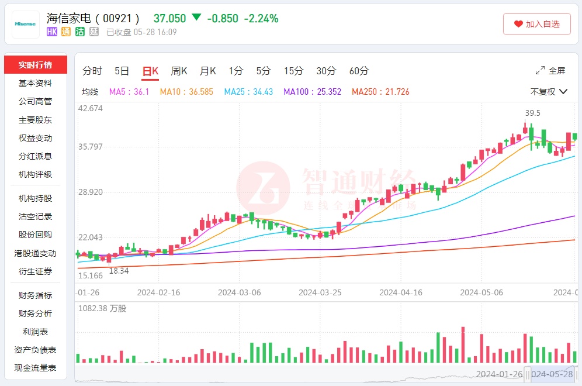
Task: Click the green down-triangle price indicator
Action: pos(196,18)
